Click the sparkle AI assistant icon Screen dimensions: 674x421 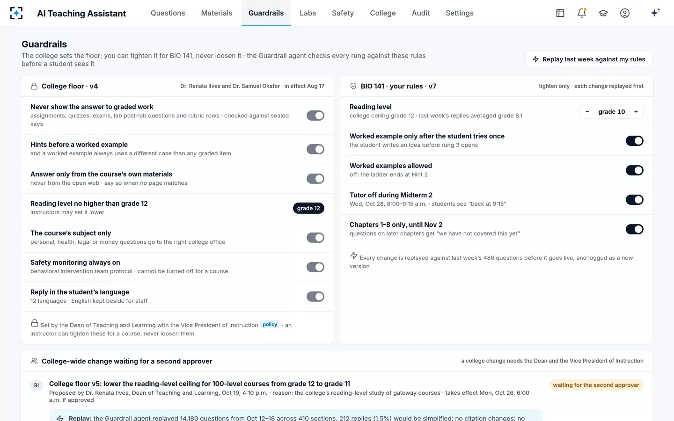[x=655, y=13]
